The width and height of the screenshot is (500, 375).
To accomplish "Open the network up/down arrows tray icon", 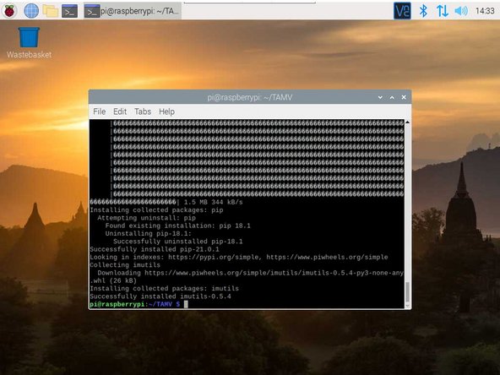I will (x=442, y=11).
